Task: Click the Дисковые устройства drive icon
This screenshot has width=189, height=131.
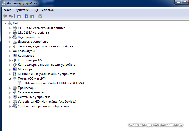Action: [15, 42]
